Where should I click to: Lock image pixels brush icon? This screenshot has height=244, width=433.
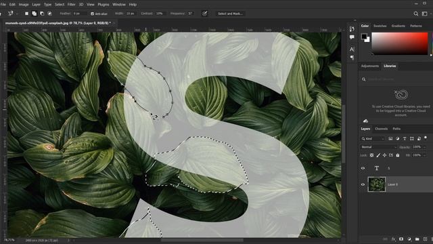click(378, 155)
